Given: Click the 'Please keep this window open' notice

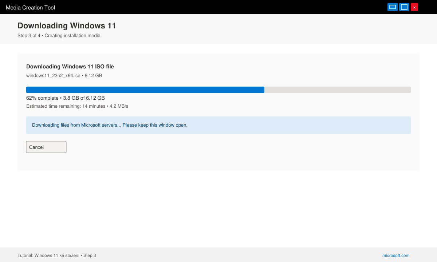Looking at the screenshot, I should point(219,125).
